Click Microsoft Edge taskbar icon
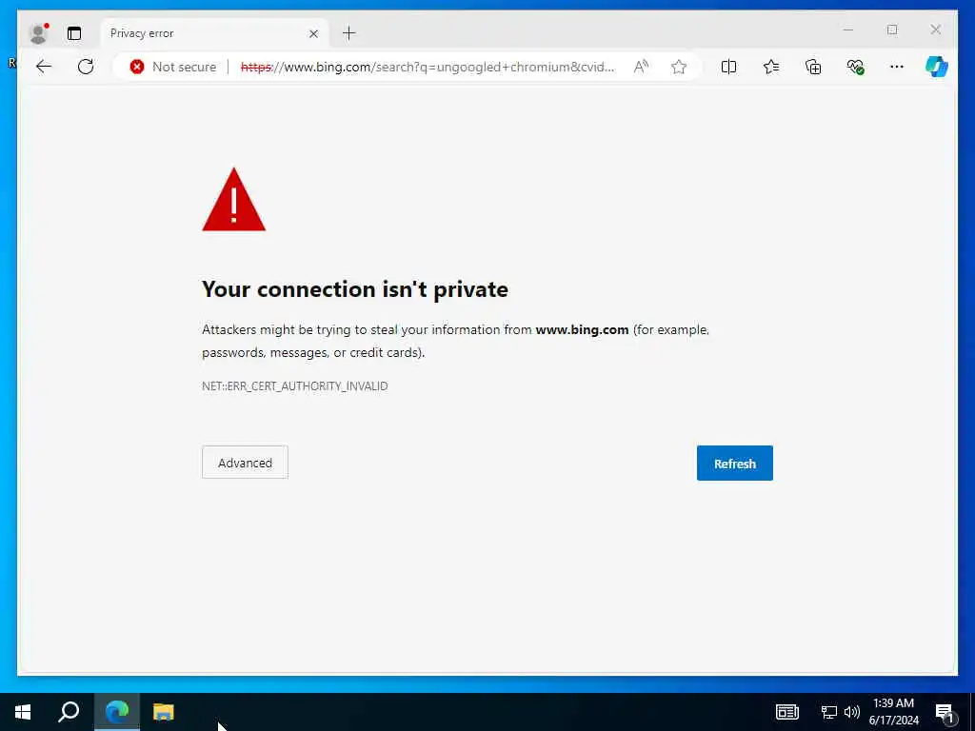The height and width of the screenshot is (731, 975). (x=117, y=712)
